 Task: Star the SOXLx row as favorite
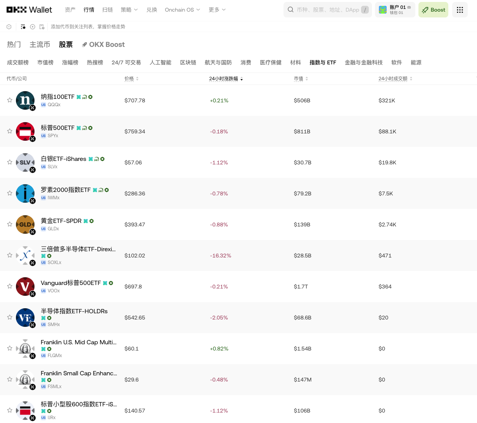pos(10,255)
